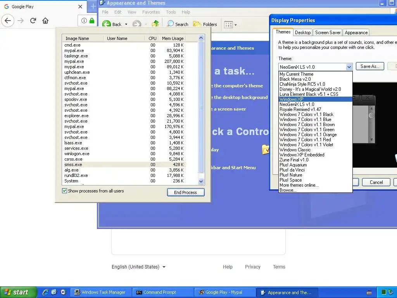Open the Tools menu
The image size is (397, 298).
(x=171, y=12)
